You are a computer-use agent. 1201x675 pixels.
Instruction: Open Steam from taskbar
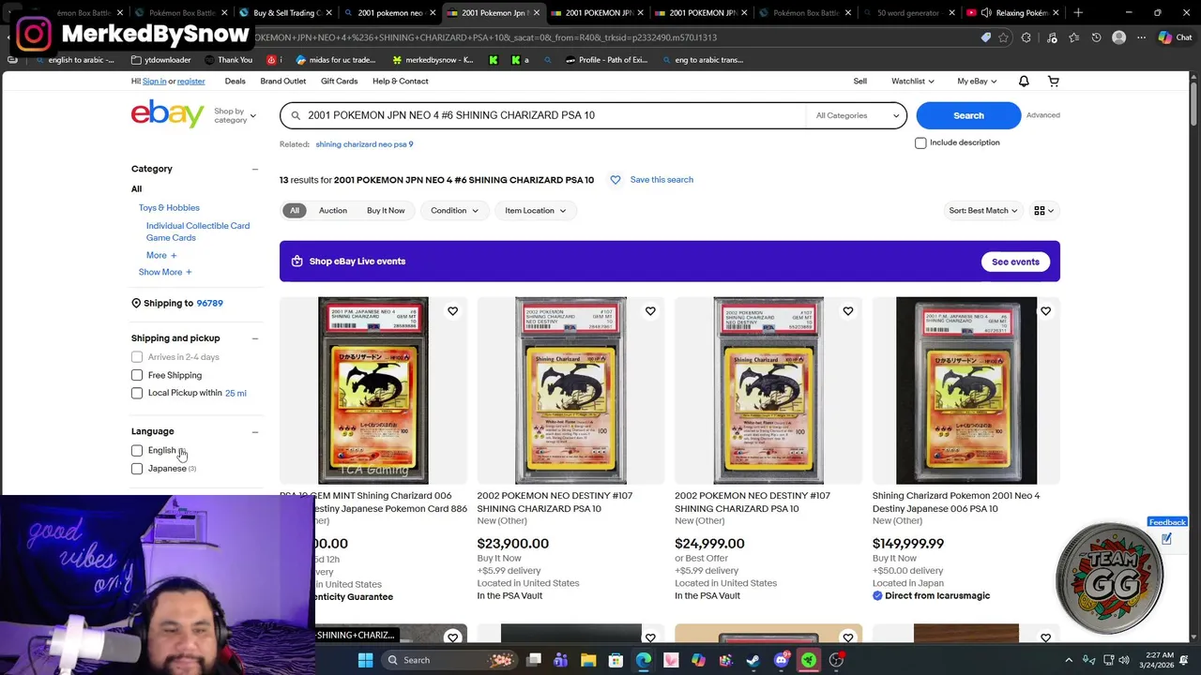click(753, 660)
